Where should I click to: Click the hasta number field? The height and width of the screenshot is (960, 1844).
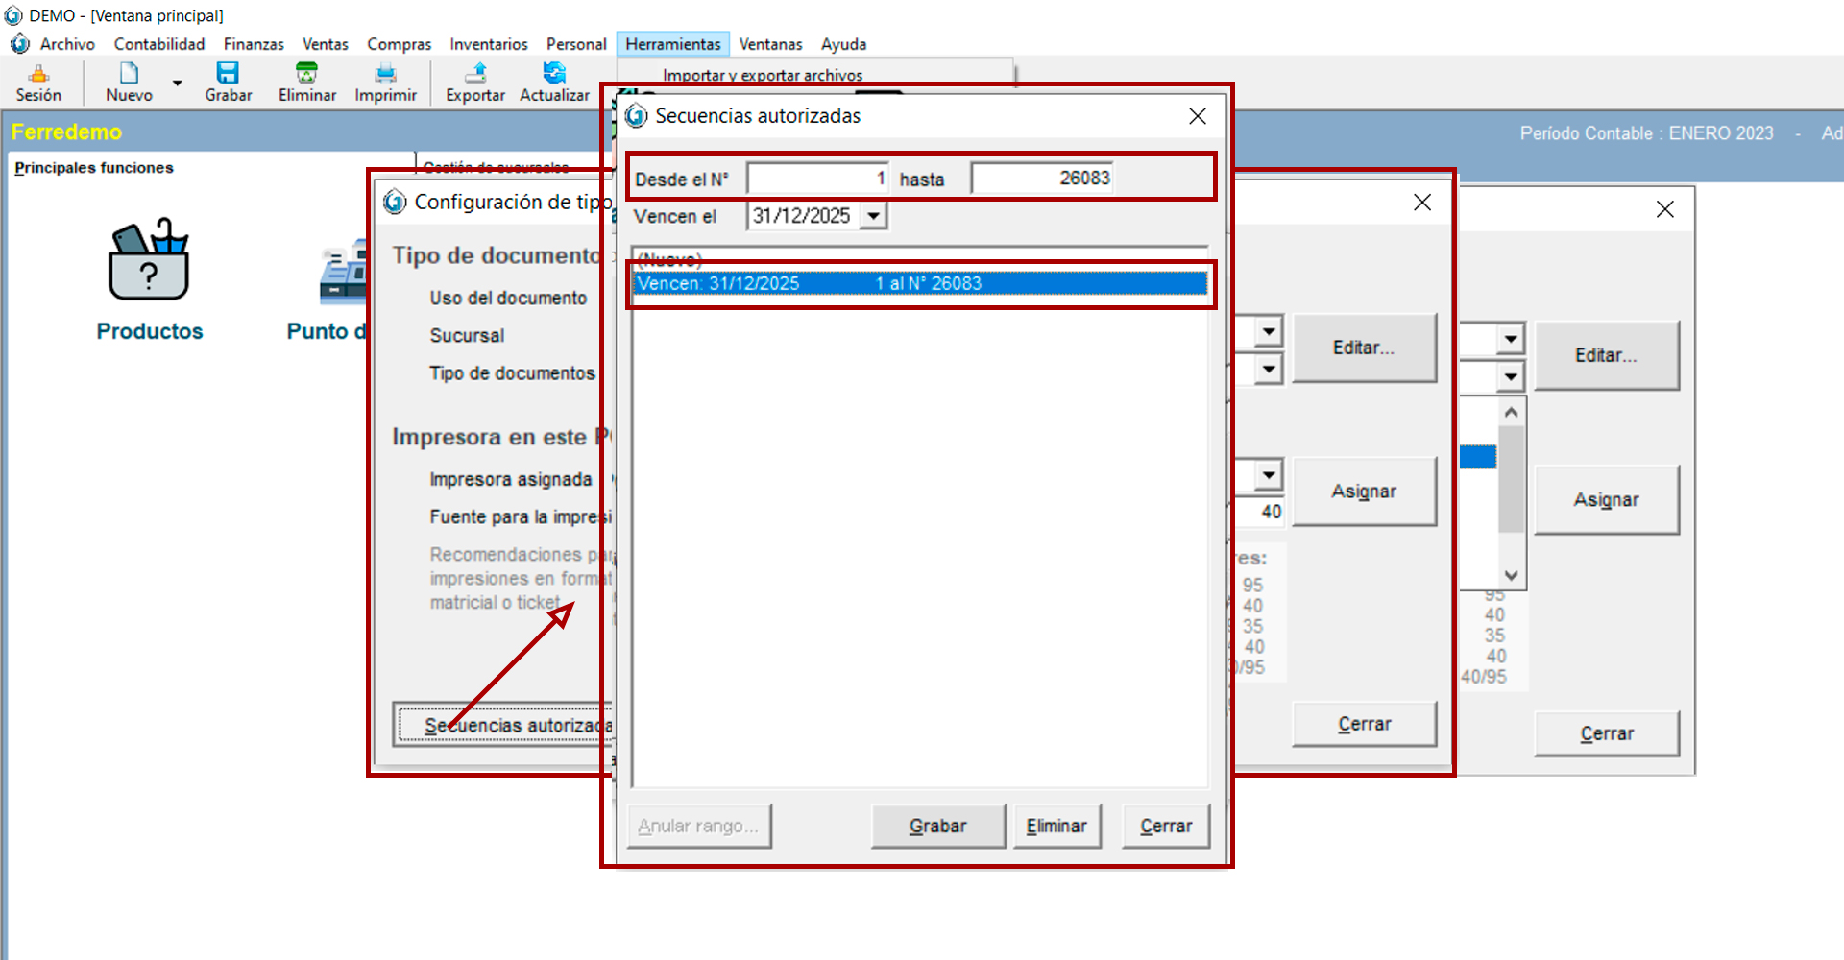coord(1042,179)
